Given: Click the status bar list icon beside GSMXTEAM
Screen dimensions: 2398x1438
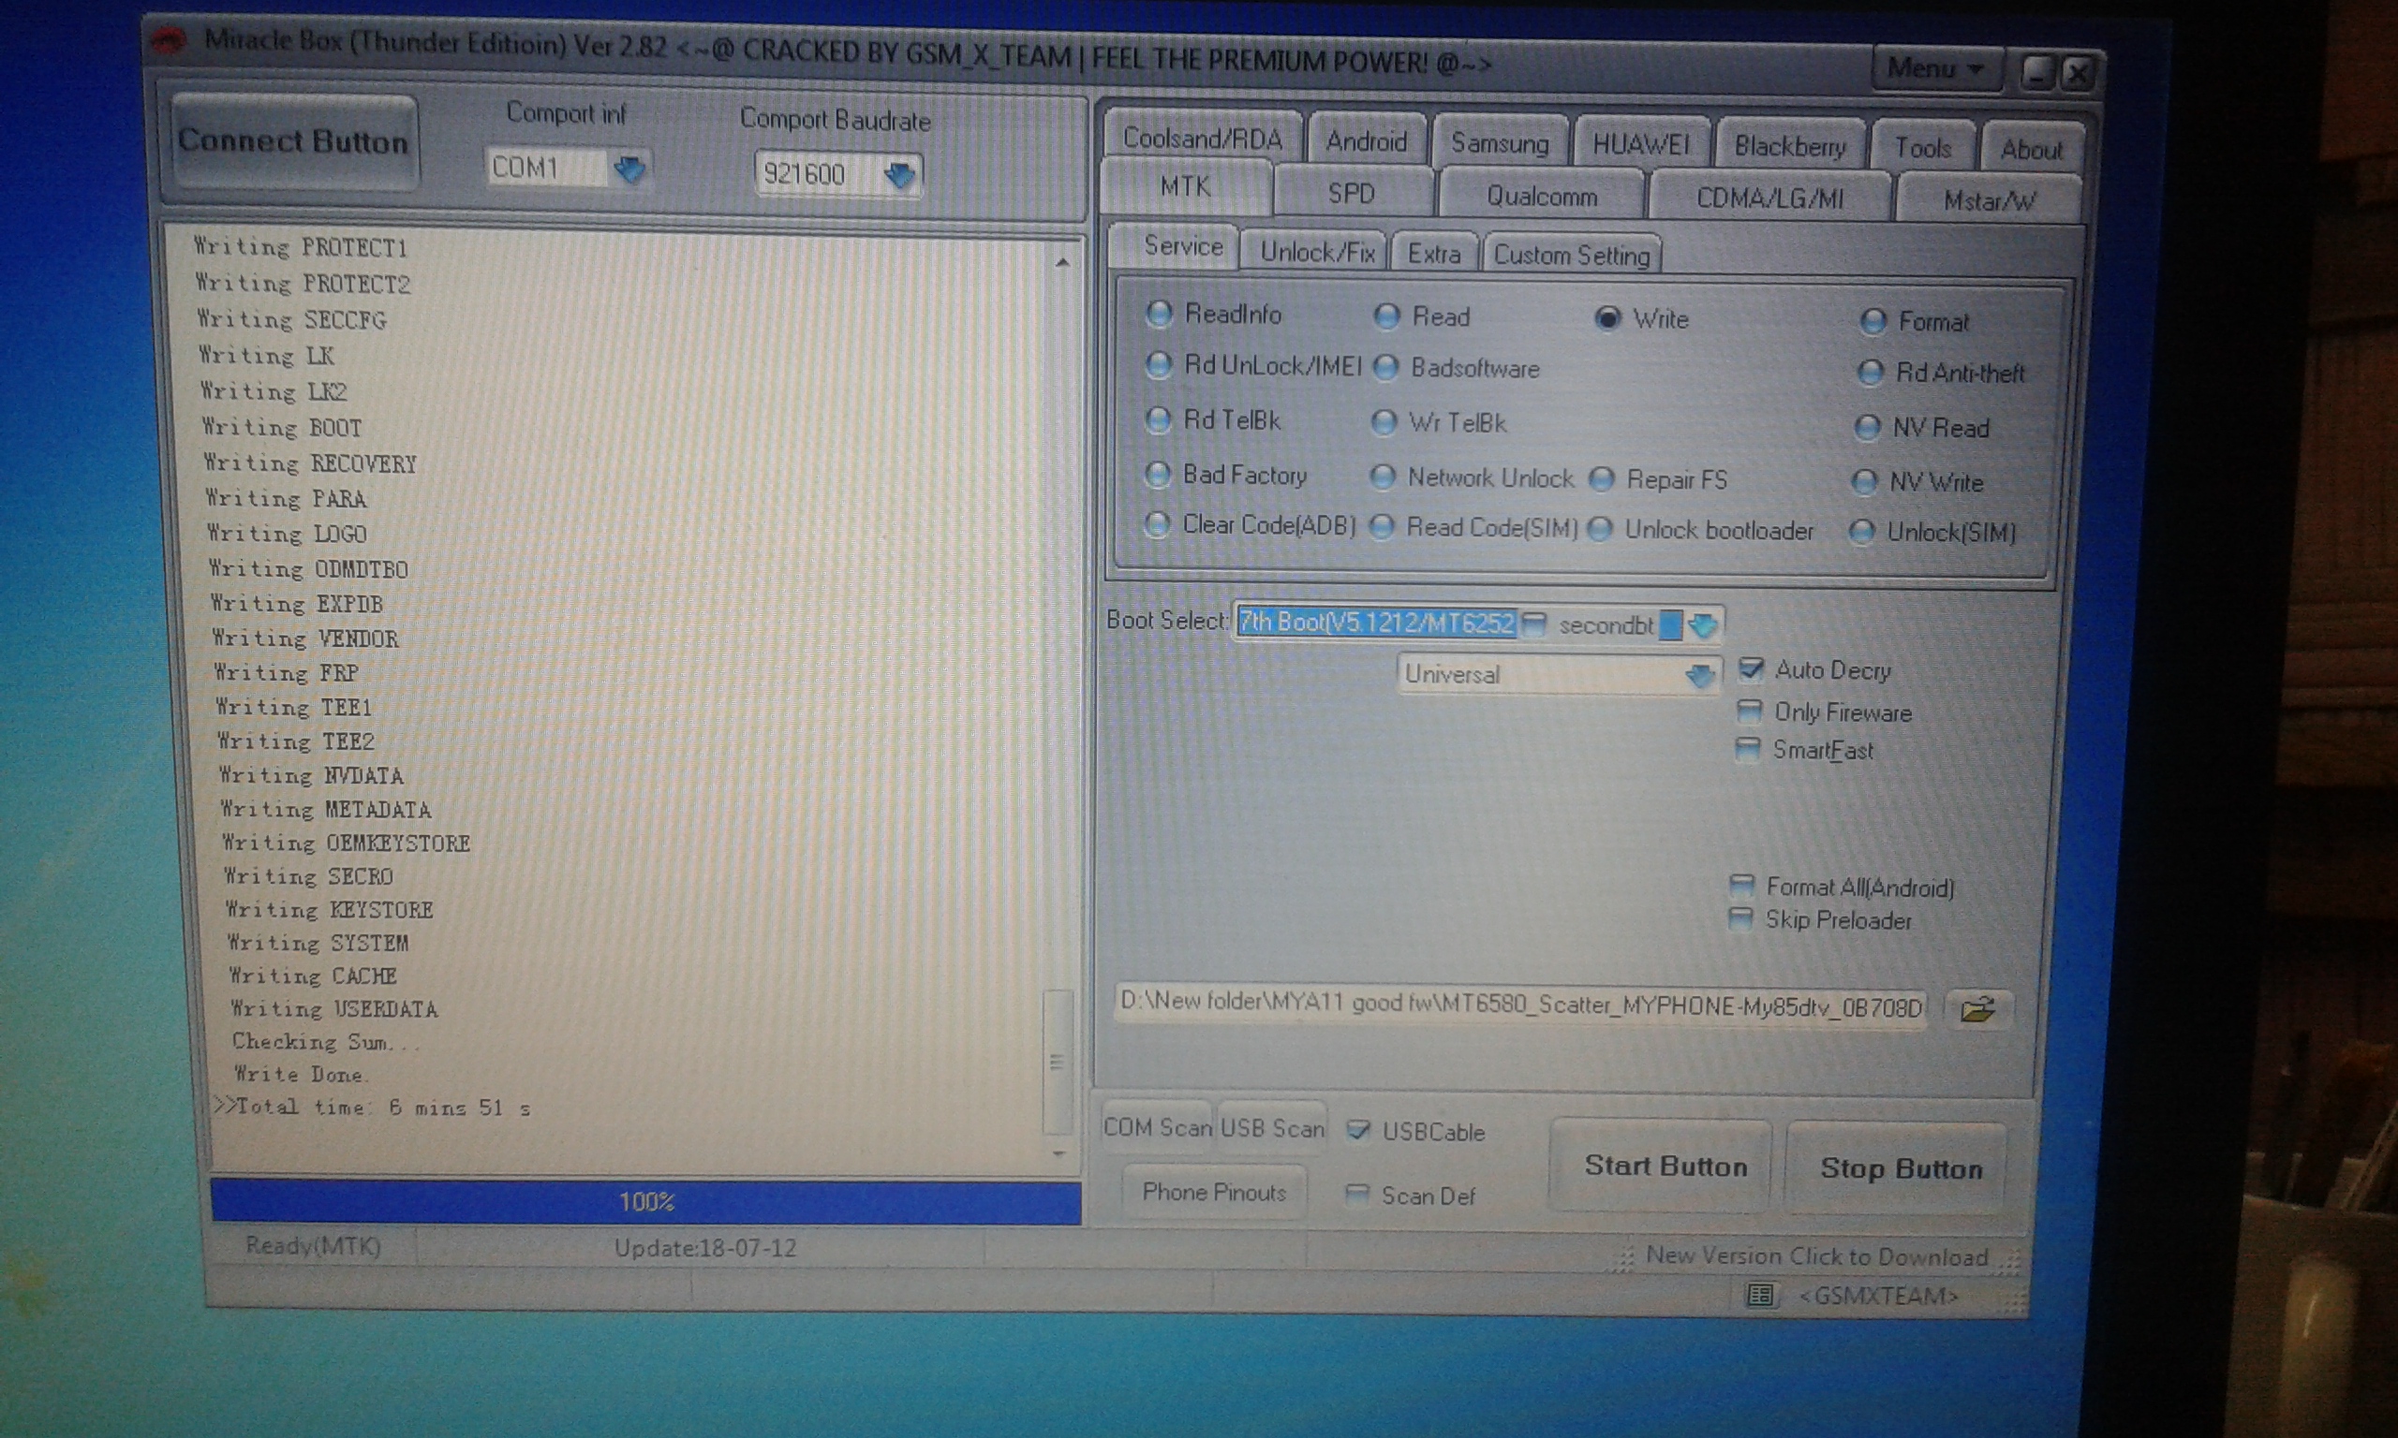Looking at the screenshot, I should coord(1760,1296).
